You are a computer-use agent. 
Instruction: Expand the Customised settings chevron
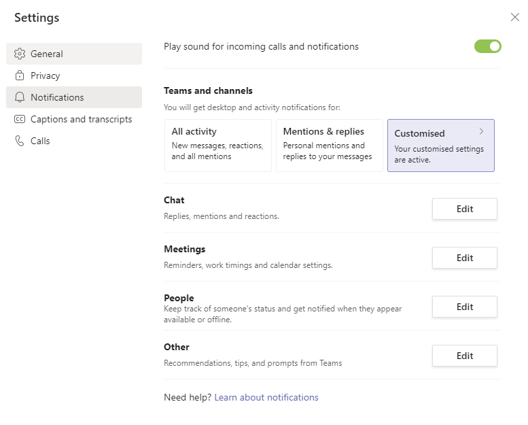click(482, 131)
